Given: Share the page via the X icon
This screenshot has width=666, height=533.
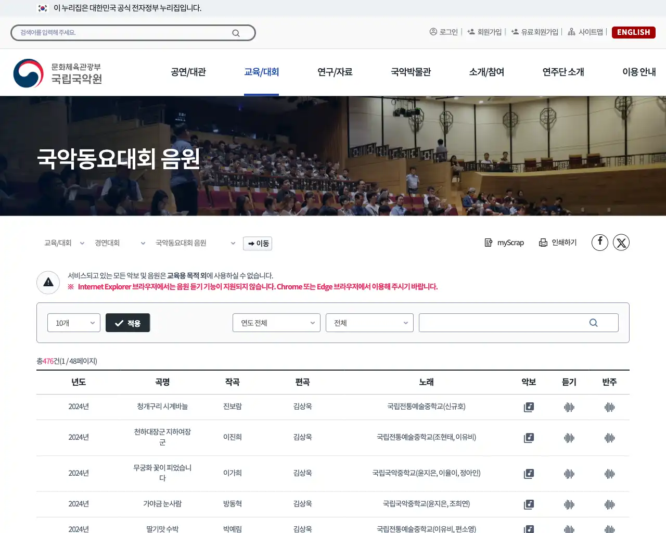Looking at the screenshot, I should click(621, 242).
